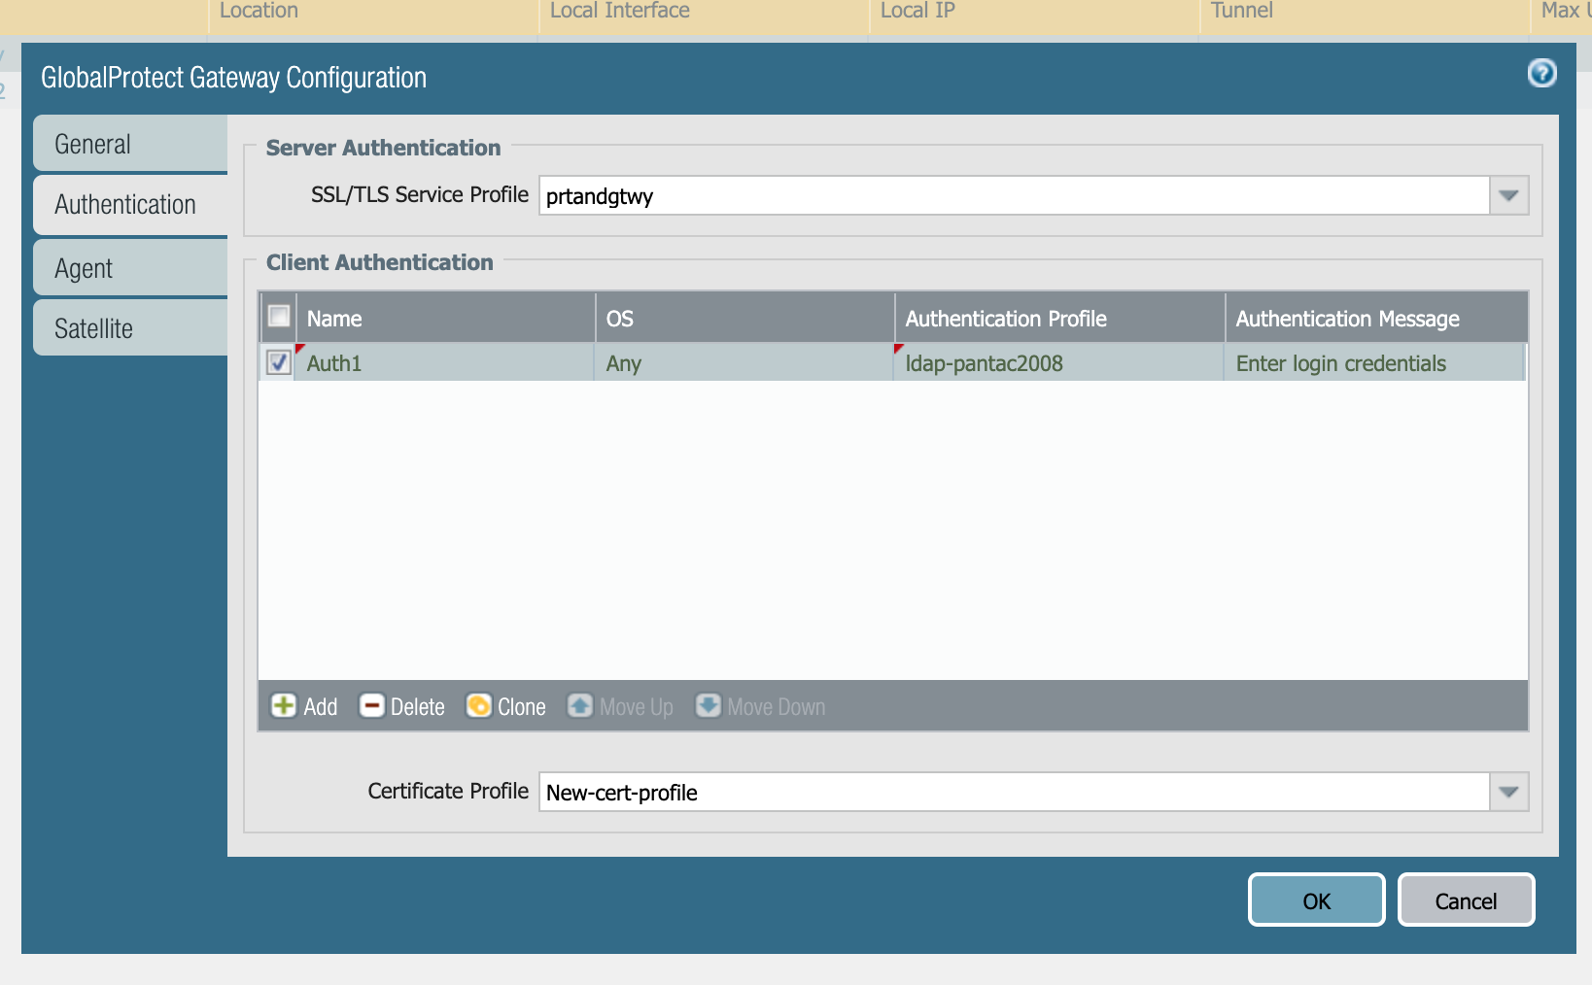
Task: Open the help question mark icon
Action: [x=1541, y=74]
